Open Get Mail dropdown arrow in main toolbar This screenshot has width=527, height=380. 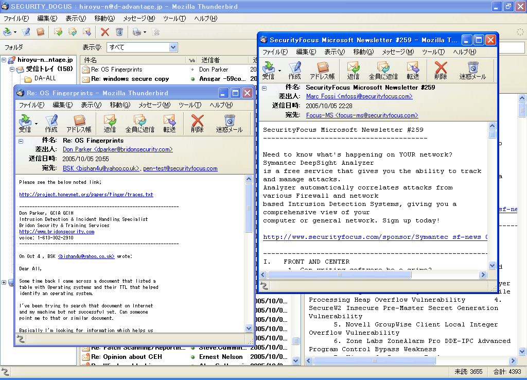(x=15, y=32)
